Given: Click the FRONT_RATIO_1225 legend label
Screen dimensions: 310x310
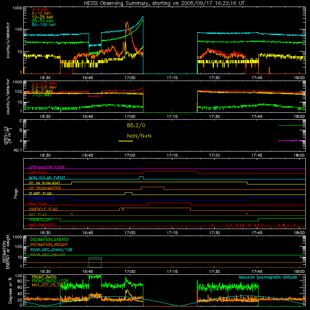Looking at the screenshot, I should tap(50, 281).
